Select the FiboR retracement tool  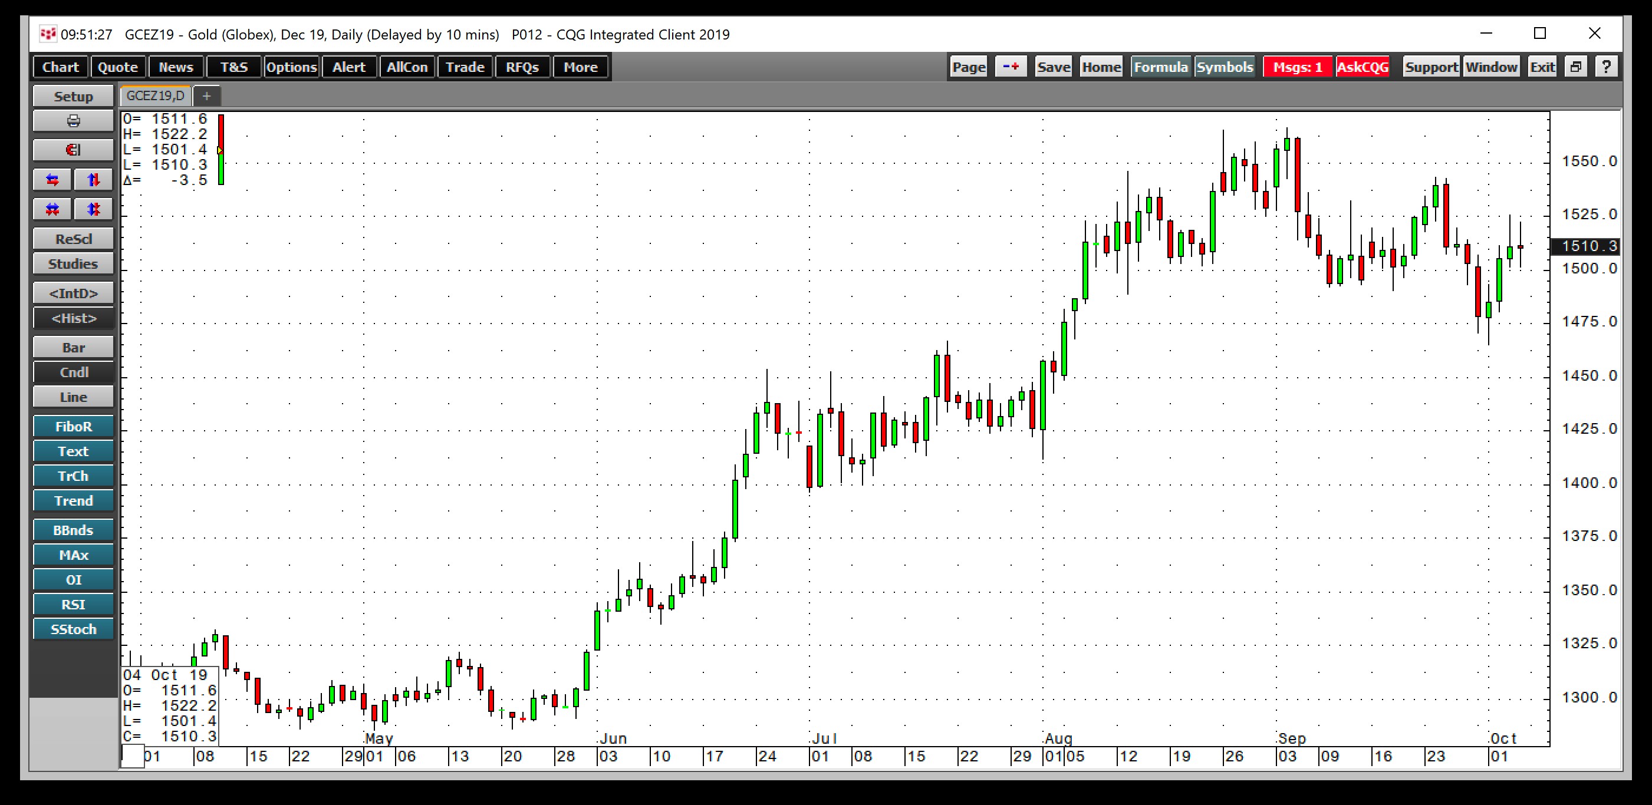(x=73, y=426)
